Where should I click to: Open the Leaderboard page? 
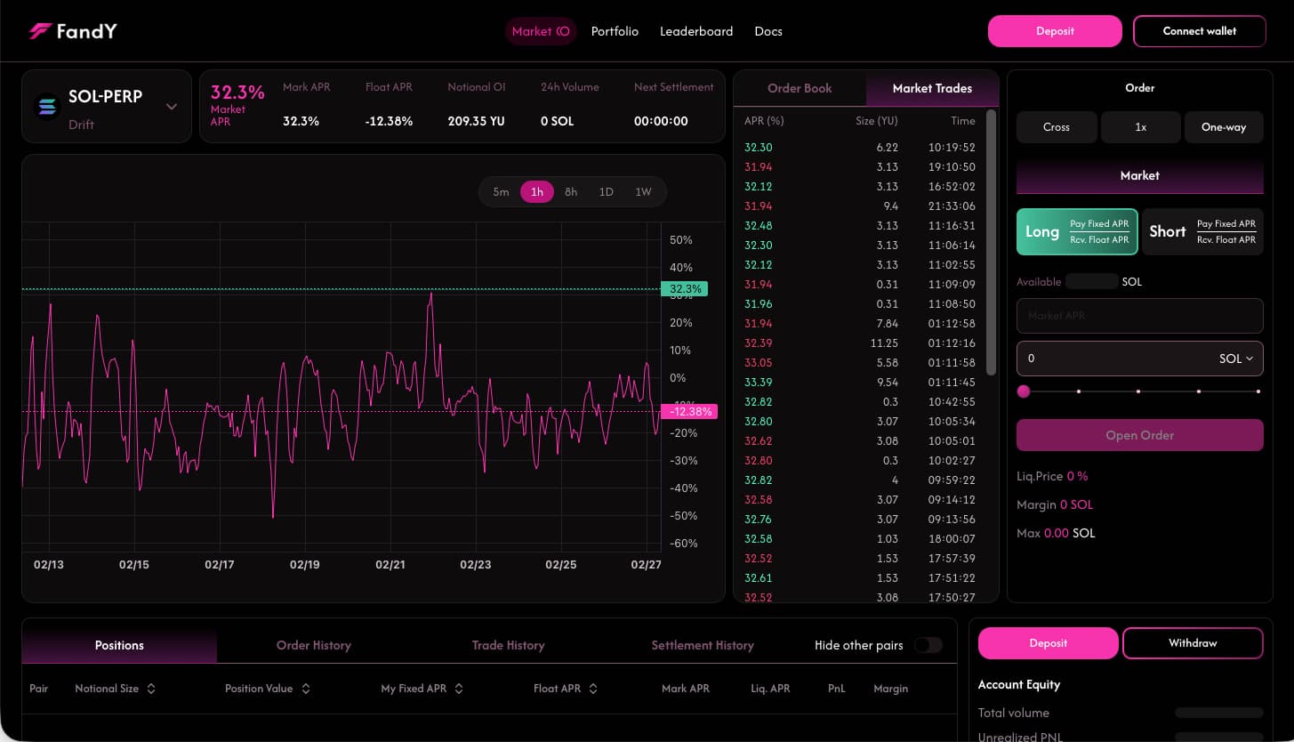click(696, 31)
